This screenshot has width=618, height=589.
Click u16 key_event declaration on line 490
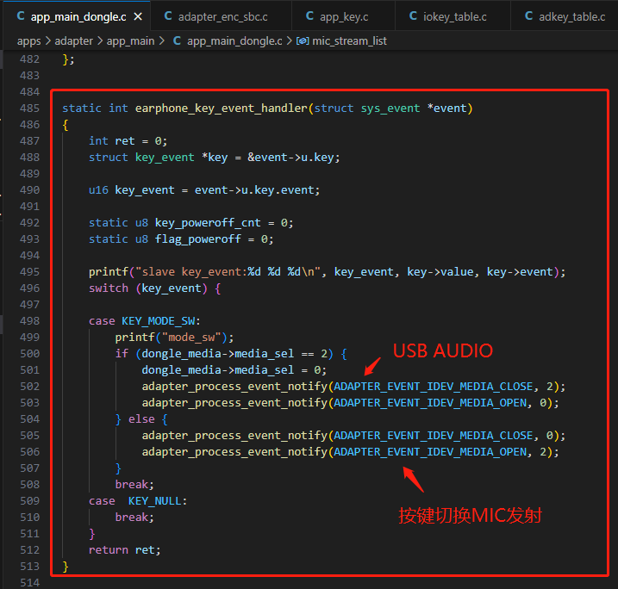[204, 190]
